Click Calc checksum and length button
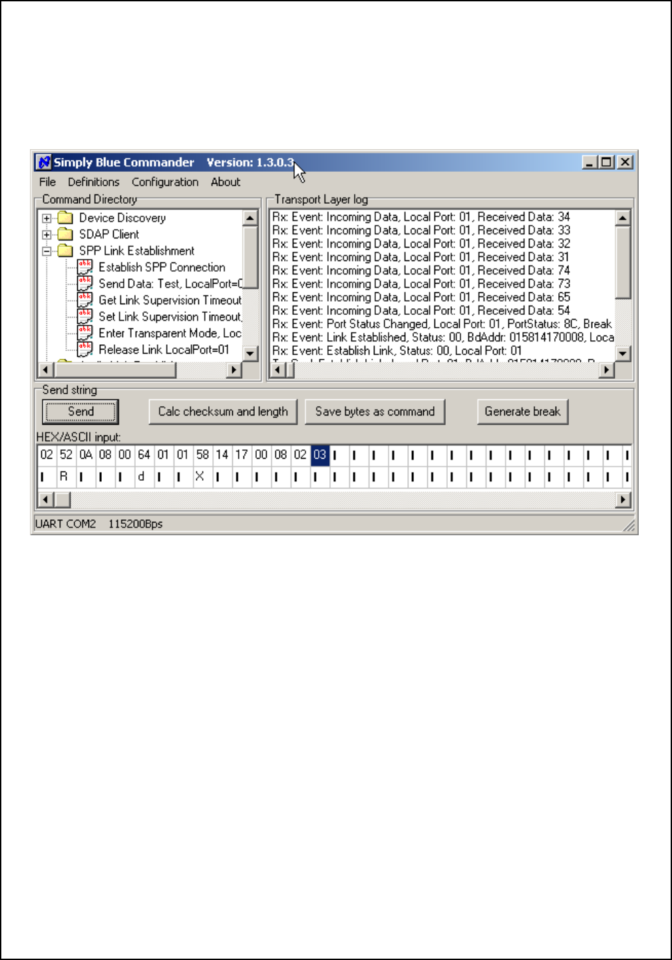 (x=223, y=411)
